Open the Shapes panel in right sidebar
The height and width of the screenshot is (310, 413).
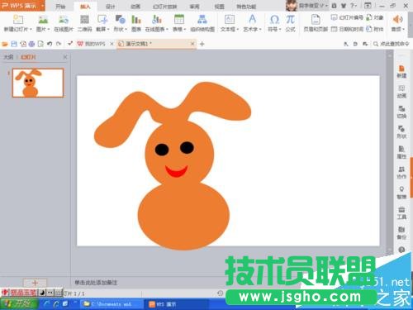click(401, 132)
